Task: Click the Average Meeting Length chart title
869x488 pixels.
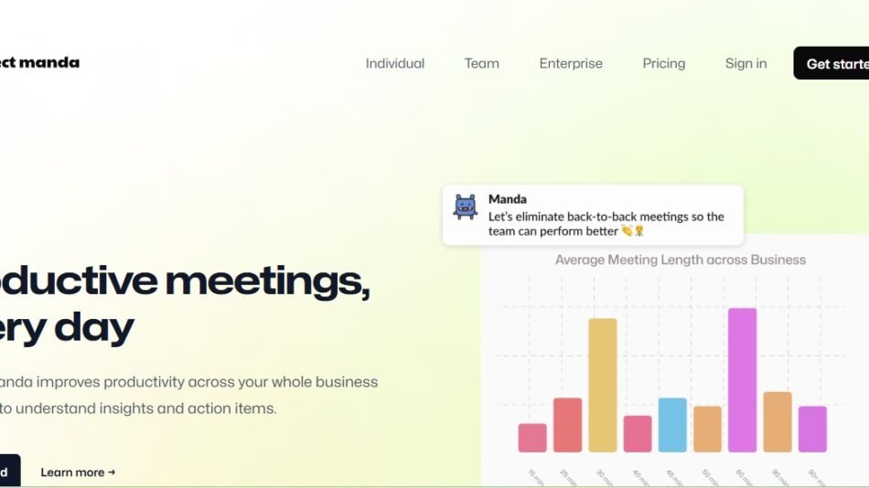Action: 680,260
